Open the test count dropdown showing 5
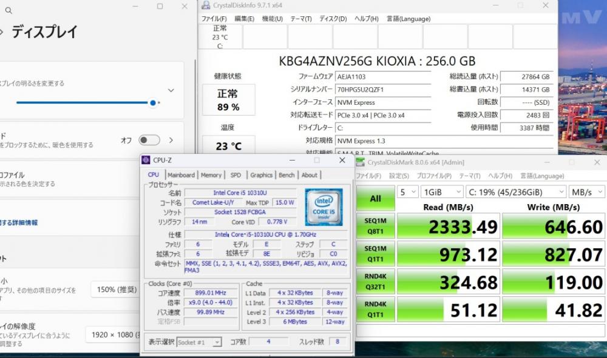This screenshot has width=607, height=358. tap(408, 192)
